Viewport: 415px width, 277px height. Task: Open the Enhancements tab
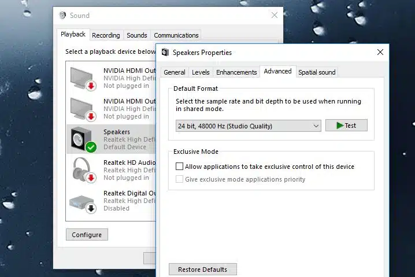click(x=236, y=72)
